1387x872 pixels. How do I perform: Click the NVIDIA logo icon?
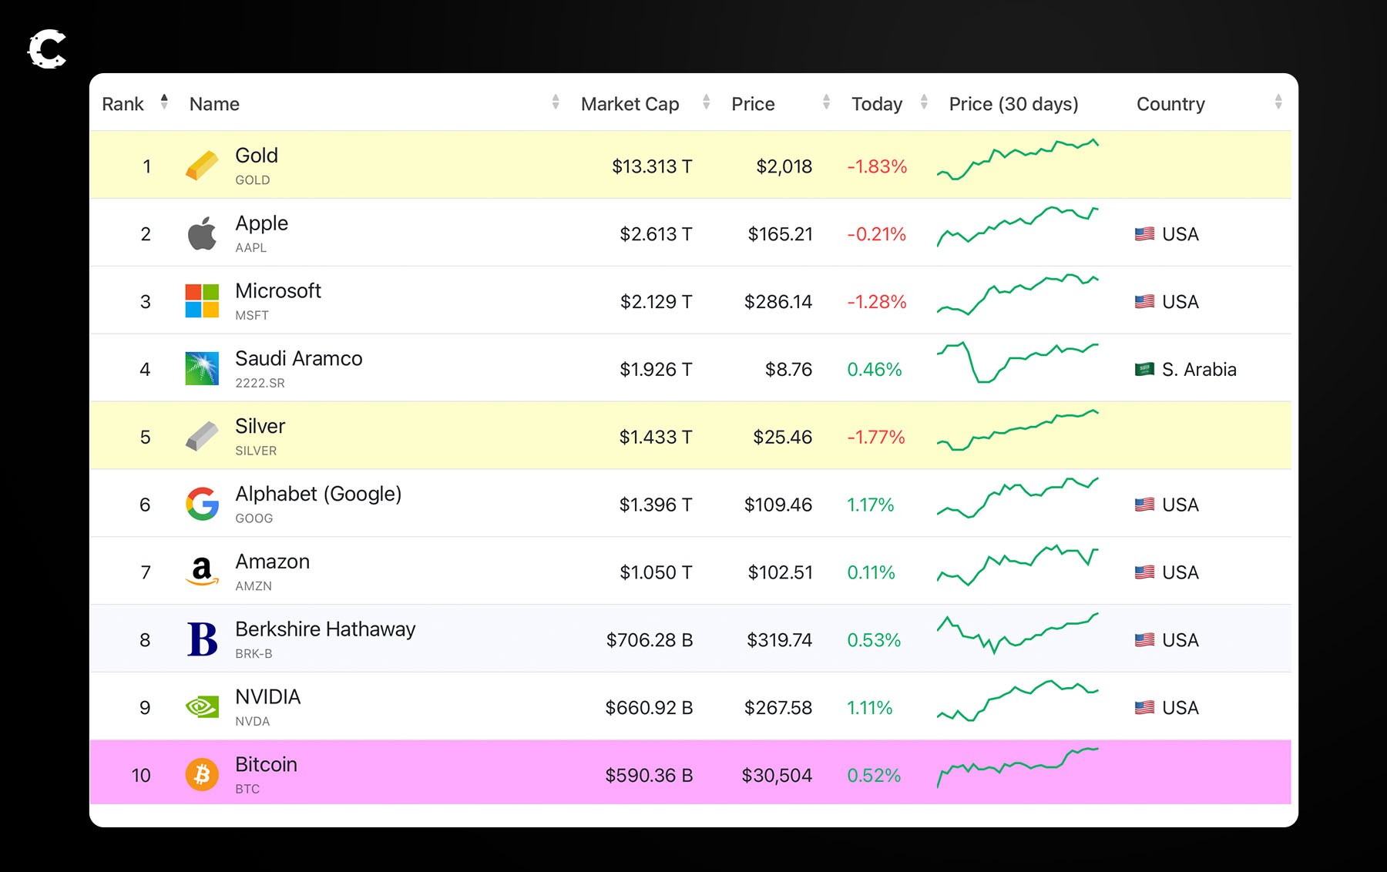pos(202,707)
